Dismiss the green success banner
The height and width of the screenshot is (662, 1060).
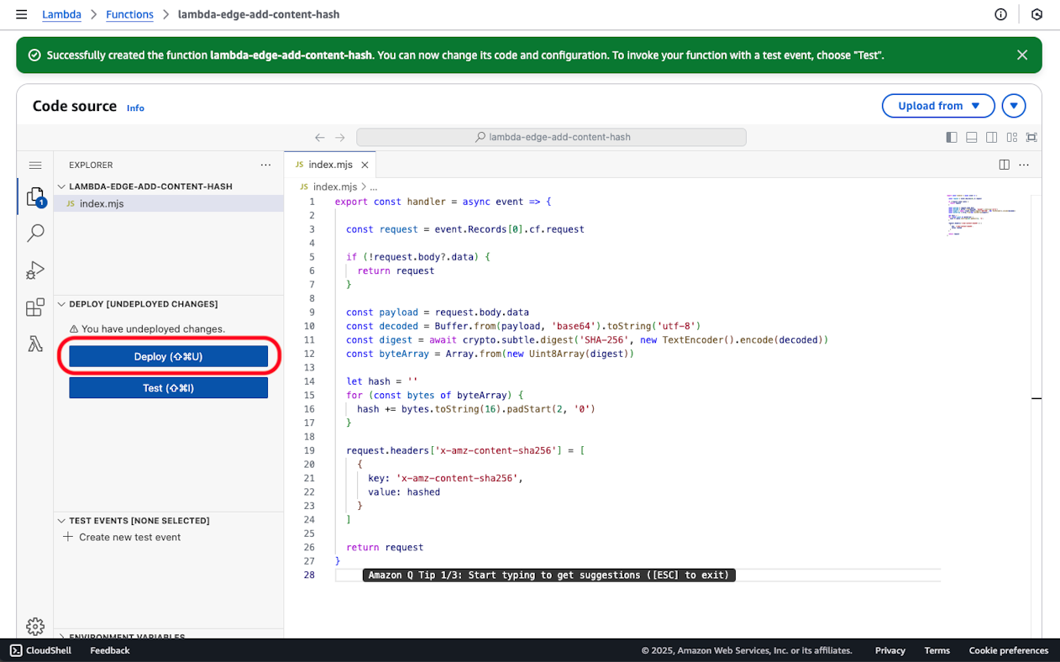(x=1022, y=55)
